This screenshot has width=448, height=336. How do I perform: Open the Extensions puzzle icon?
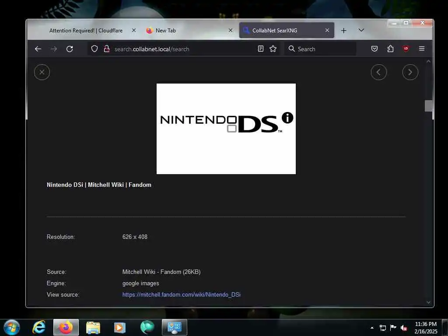point(390,49)
